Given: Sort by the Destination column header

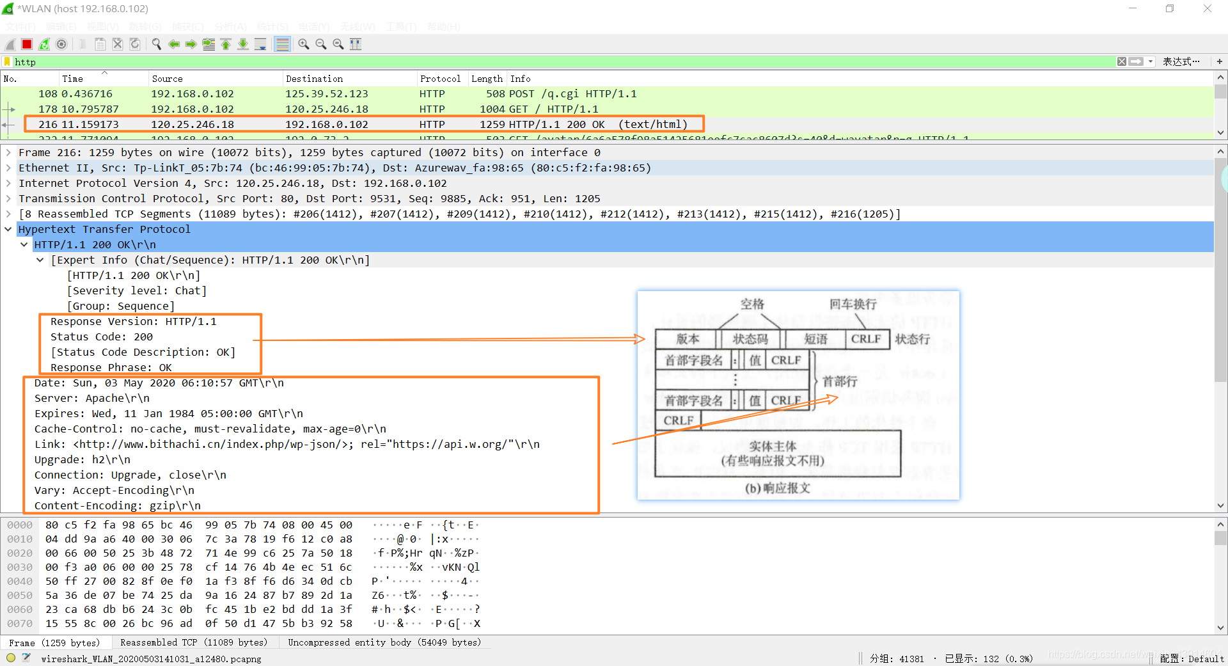Looking at the screenshot, I should [x=349, y=79].
